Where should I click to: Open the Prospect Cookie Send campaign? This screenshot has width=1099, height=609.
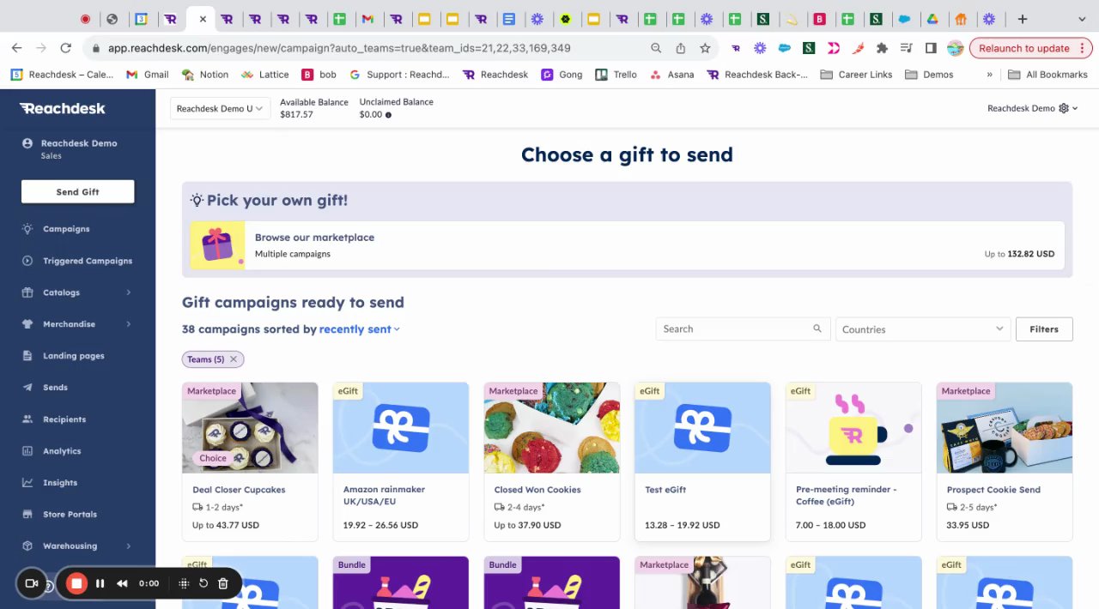click(1005, 461)
